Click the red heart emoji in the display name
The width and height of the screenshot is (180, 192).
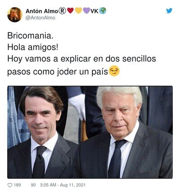71,11
